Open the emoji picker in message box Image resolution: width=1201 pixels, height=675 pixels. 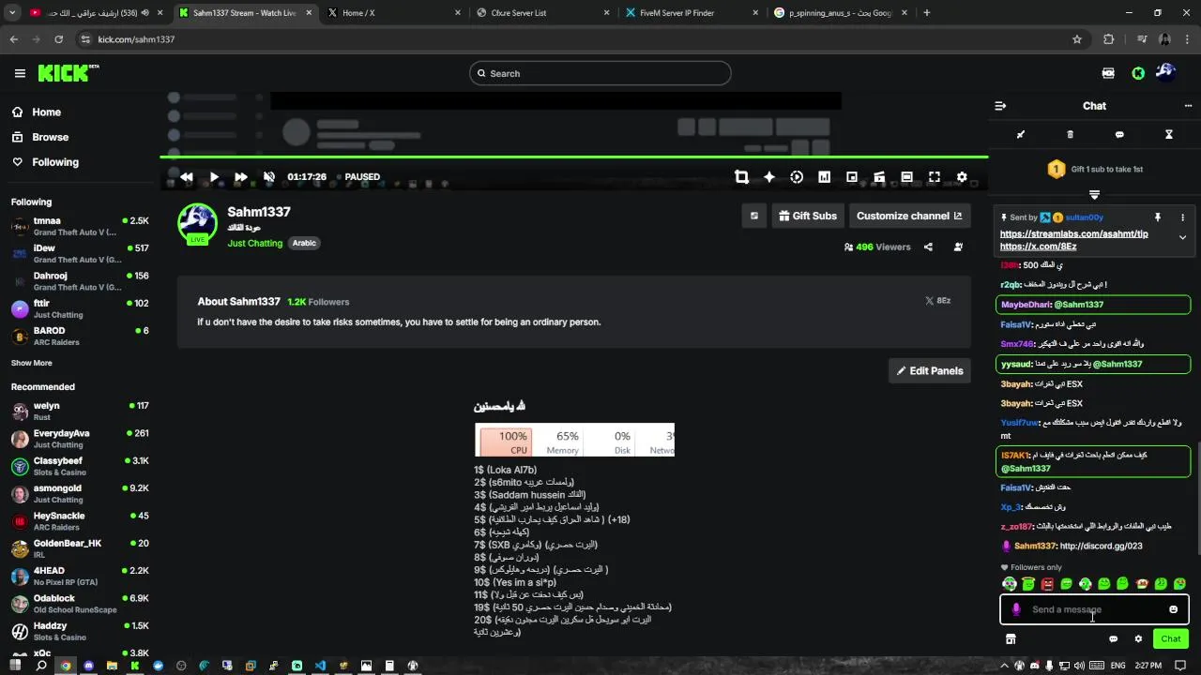(x=1173, y=609)
